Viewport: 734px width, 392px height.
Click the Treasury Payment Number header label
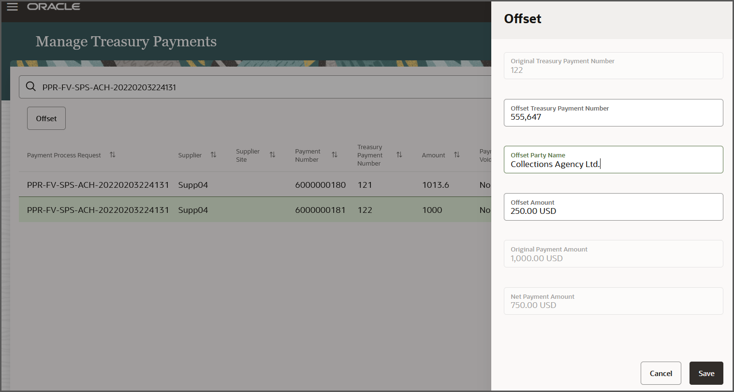pyautogui.click(x=369, y=155)
